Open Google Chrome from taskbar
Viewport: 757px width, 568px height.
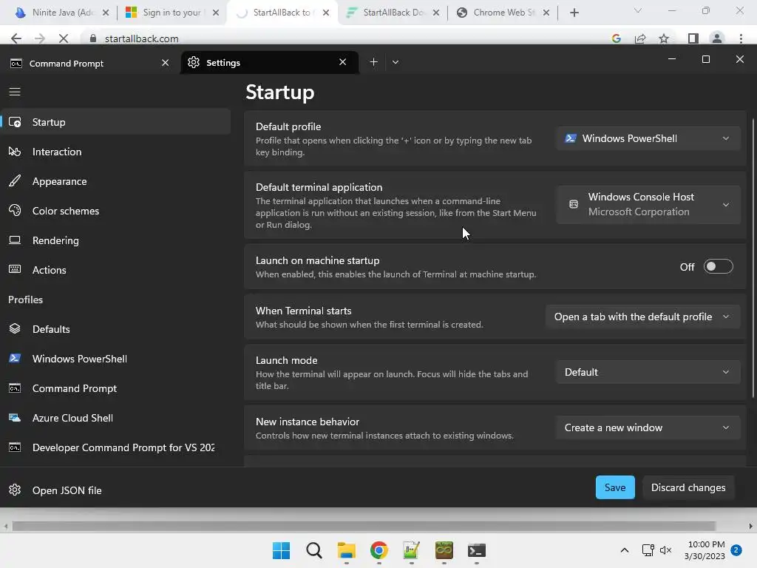point(379,550)
